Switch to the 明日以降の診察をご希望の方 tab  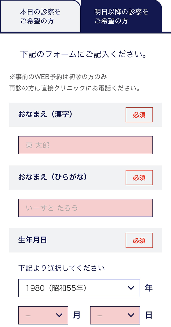[121, 16]
